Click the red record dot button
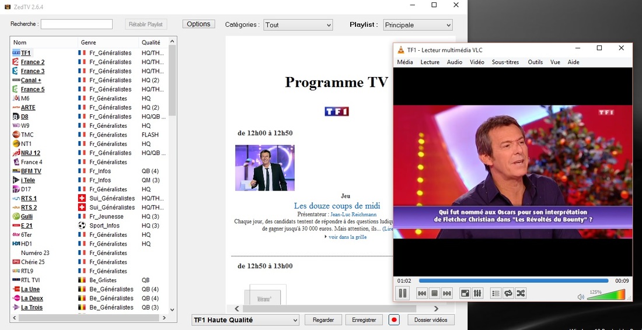Image resolution: width=642 pixels, height=330 pixels. tap(393, 320)
